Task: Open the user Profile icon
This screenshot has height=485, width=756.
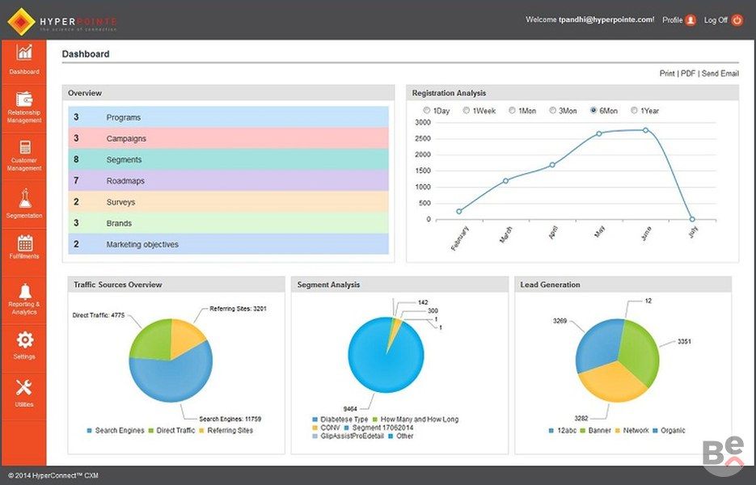Action: coord(691,20)
